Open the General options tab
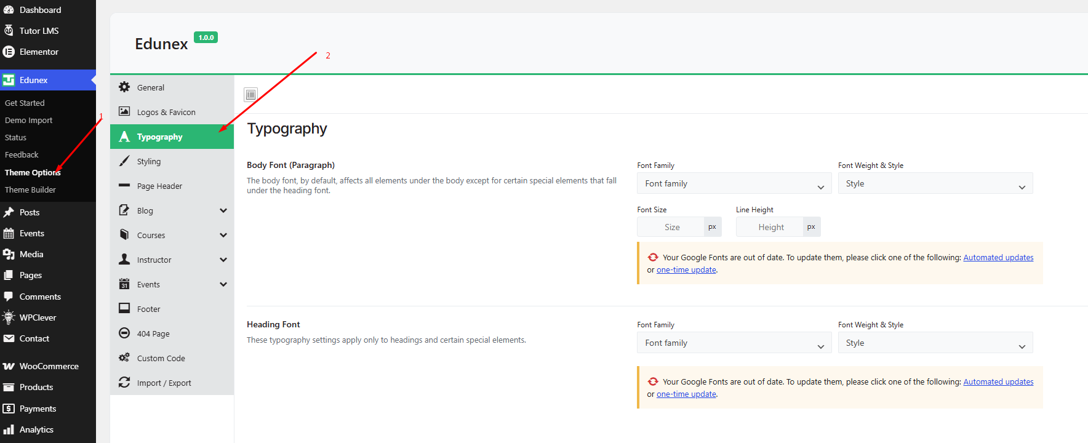Screen dimensions: 1088x443 (172, 87)
